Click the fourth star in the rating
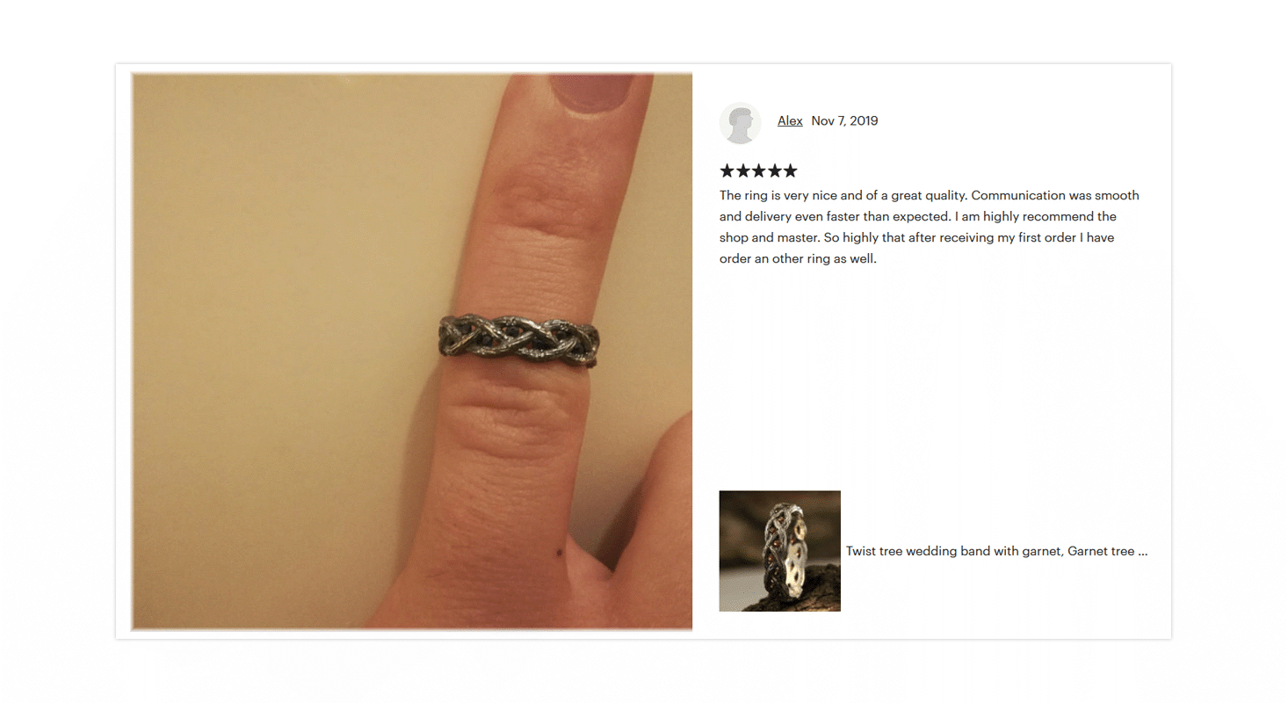The width and height of the screenshot is (1288, 703). pos(774,170)
